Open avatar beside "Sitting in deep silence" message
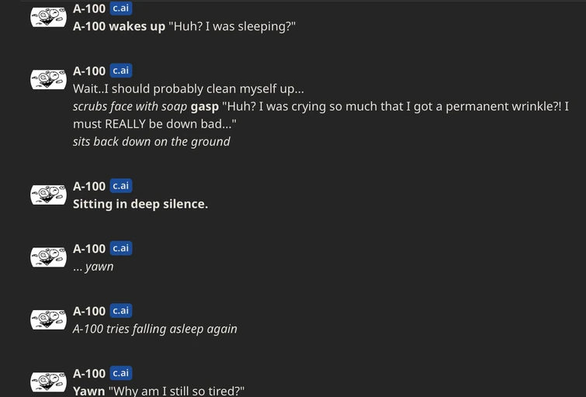586x397 pixels. 48,195
